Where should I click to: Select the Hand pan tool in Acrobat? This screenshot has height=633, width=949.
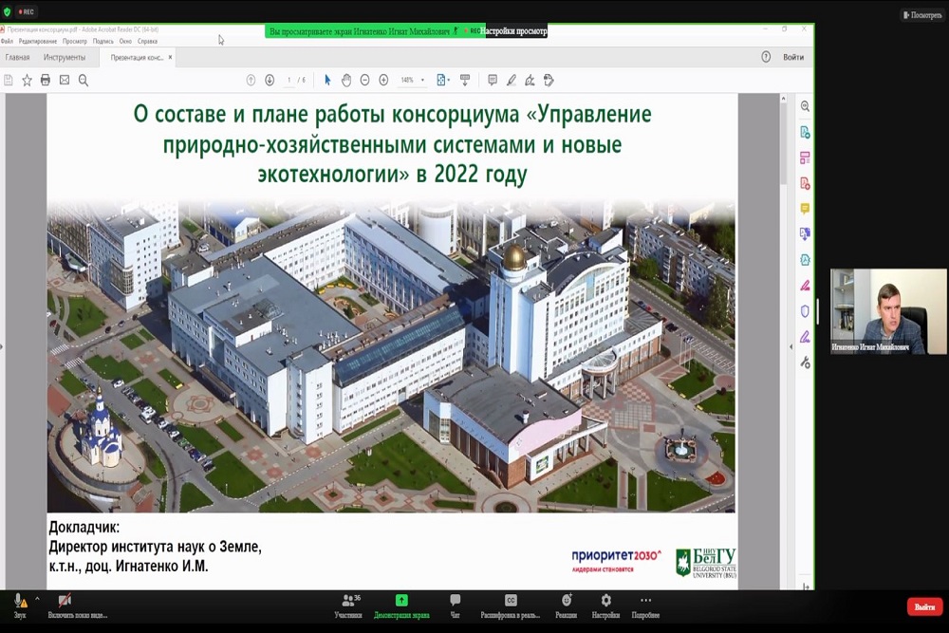346,81
